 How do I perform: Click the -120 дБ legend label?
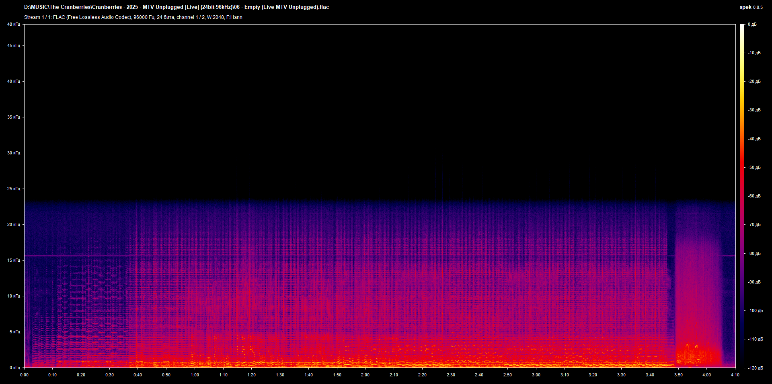(x=755, y=369)
